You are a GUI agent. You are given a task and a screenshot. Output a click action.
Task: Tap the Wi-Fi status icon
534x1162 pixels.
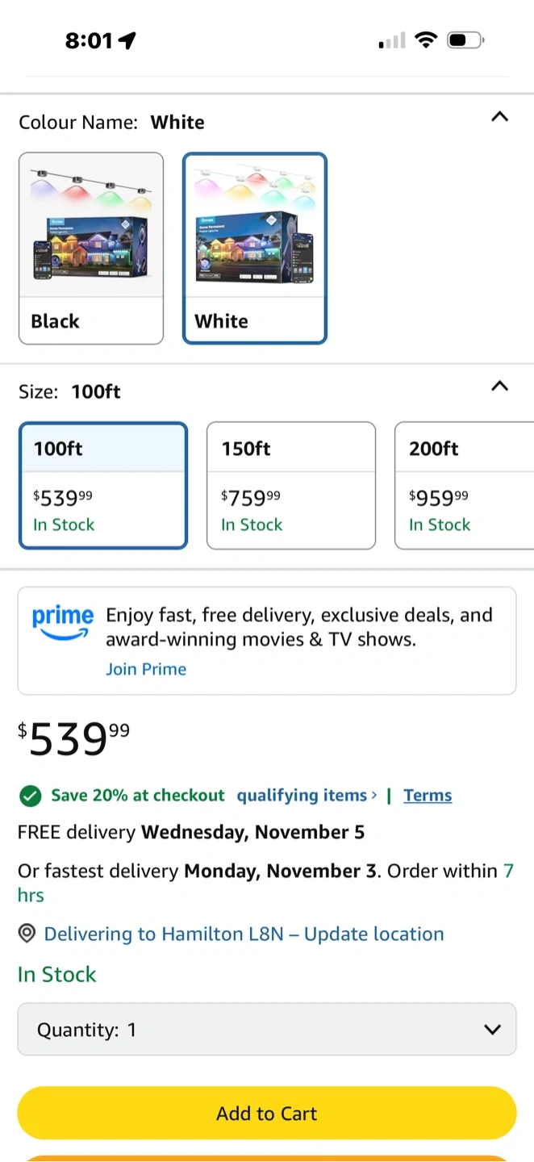point(425,40)
